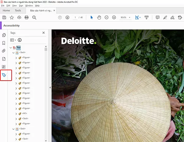Screen dimensions: 184x142
Task: Open the Sign menu
Action: click(x=21, y=5)
